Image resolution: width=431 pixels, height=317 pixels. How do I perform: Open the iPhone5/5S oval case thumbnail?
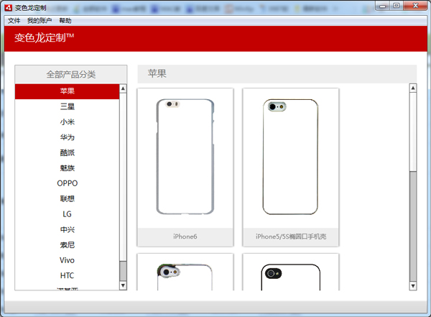pyautogui.click(x=290, y=157)
